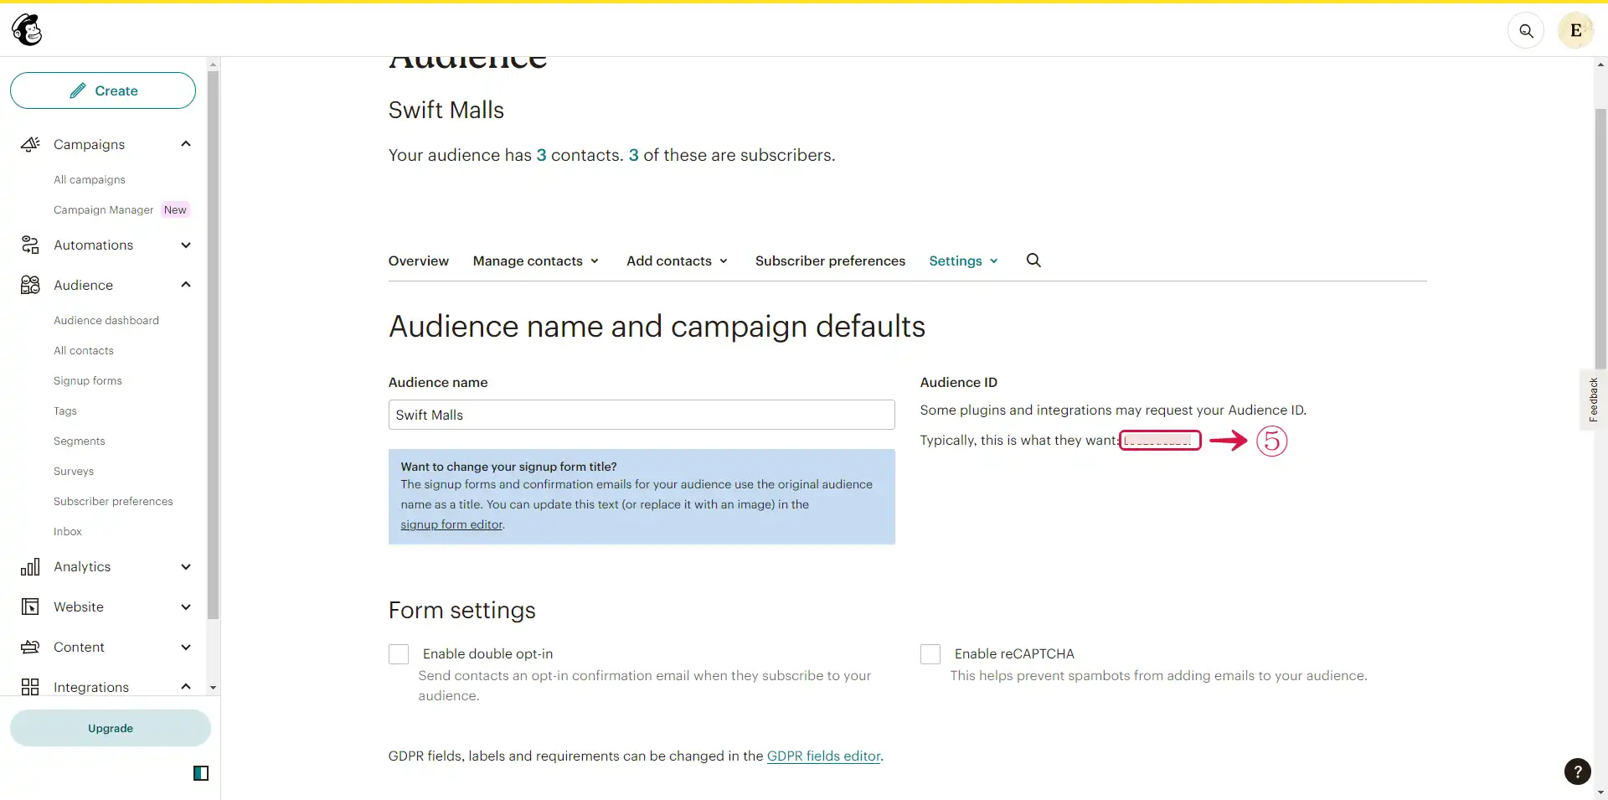Collapse the Integrations section chevron

(x=186, y=687)
